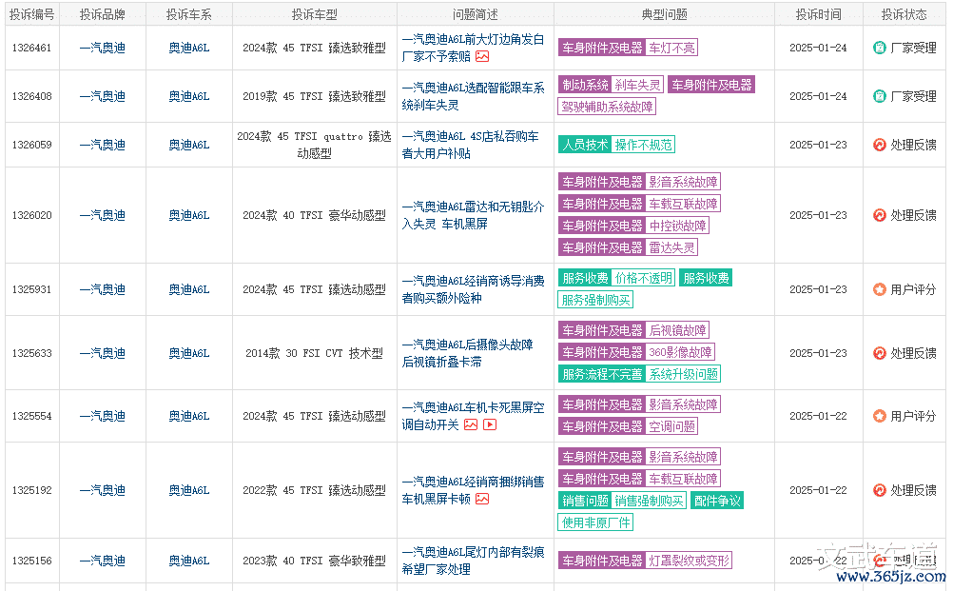Select model 2014款 30 FSI CVT 技术型

pos(314,353)
